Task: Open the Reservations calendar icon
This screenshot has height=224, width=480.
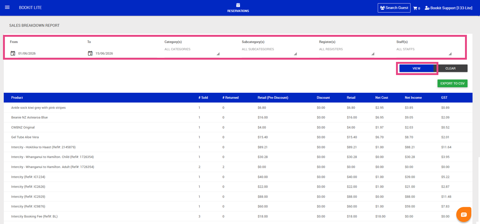Action: tap(238, 5)
